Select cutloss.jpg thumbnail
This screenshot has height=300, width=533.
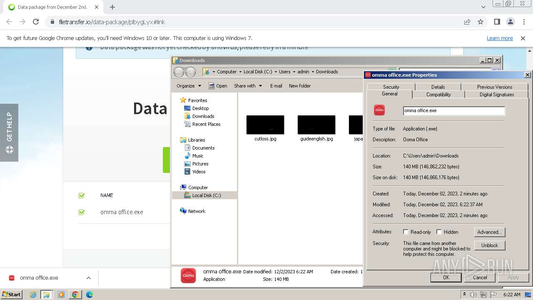click(x=265, y=125)
